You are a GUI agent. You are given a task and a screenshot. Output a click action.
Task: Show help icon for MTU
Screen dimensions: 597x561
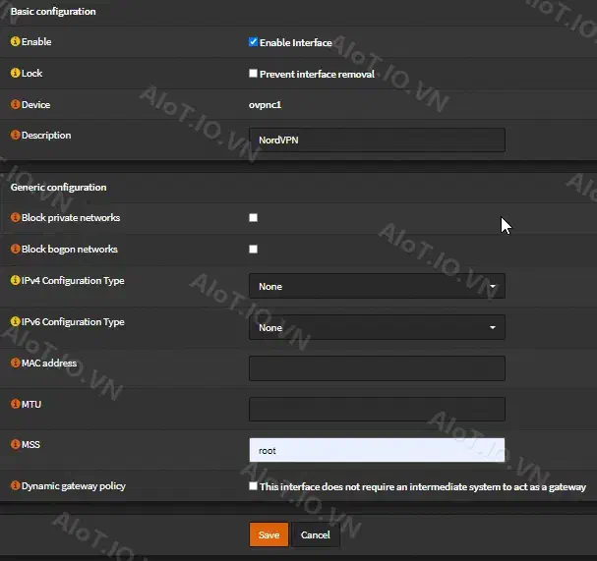15,404
